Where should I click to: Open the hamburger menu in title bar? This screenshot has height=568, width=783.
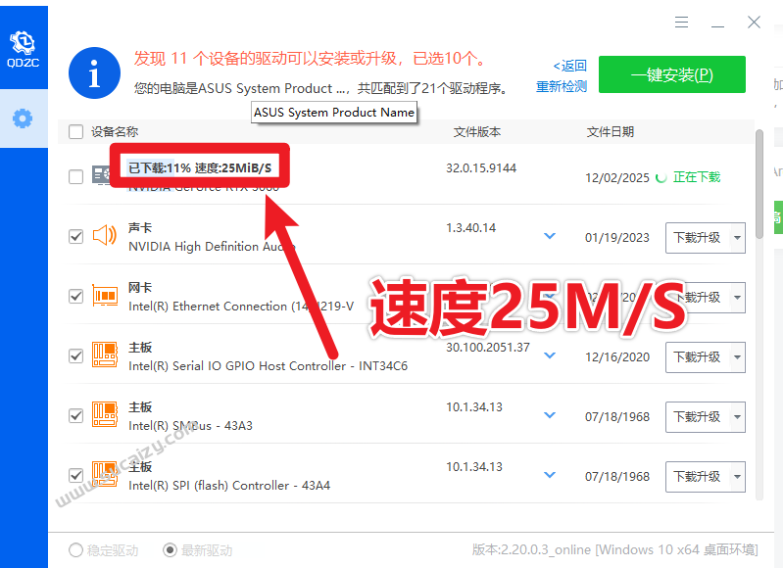tap(682, 22)
